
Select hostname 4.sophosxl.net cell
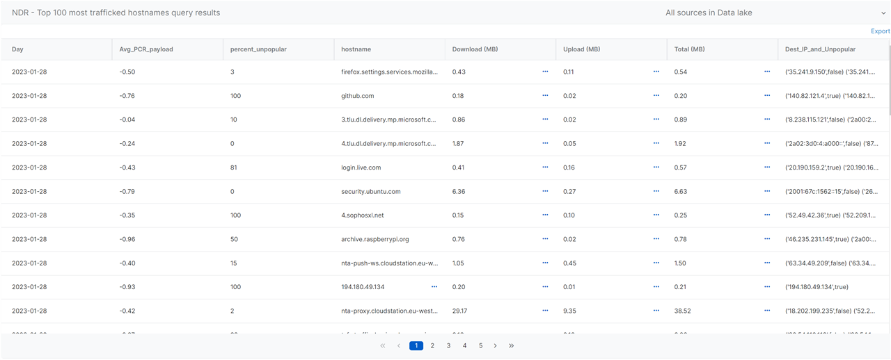[x=362, y=215]
